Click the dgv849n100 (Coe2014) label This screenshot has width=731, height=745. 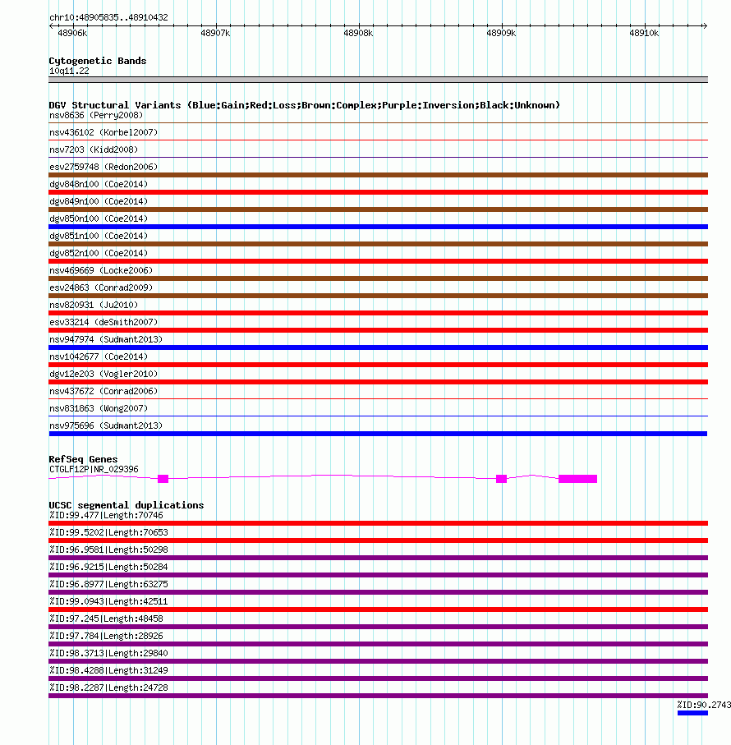(x=99, y=201)
